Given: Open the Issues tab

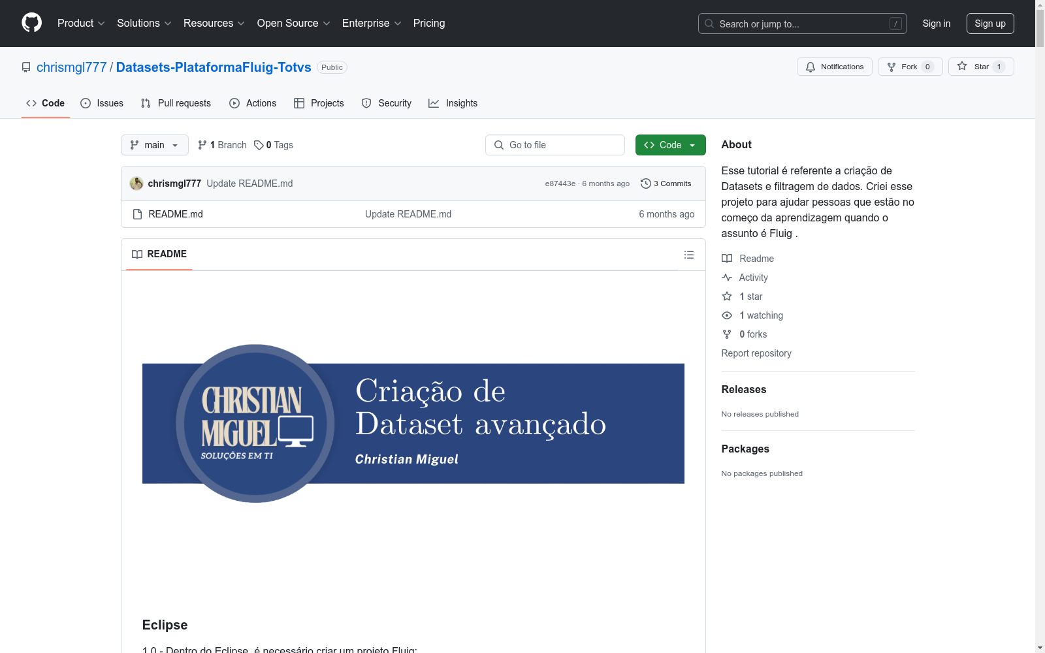Looking at the screenshot, I should click(x=102, y=103).
